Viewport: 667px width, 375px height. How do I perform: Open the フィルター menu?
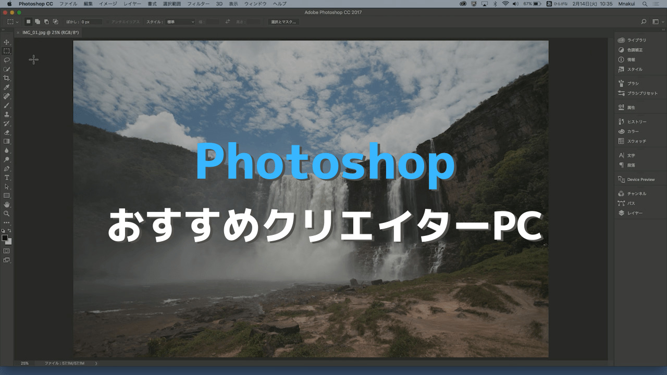199,4
